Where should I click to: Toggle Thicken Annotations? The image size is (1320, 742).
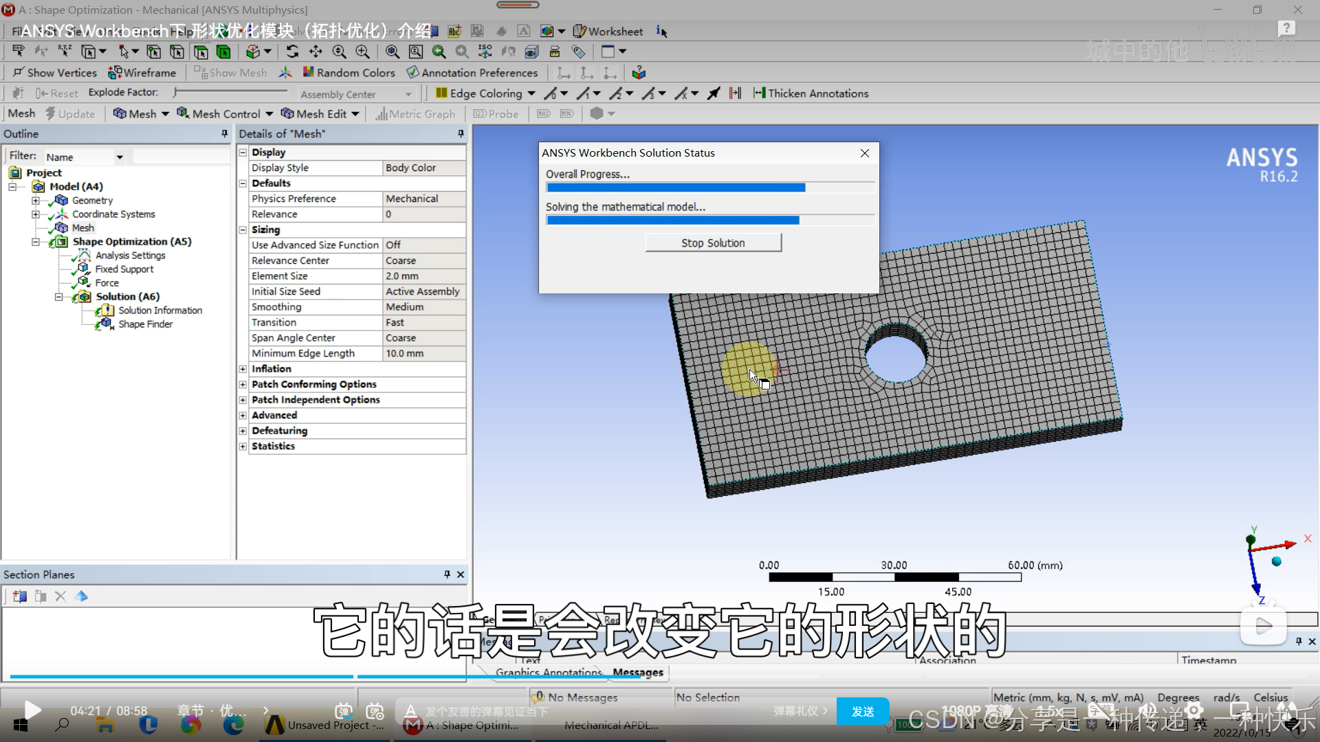[x=811, y=93]
